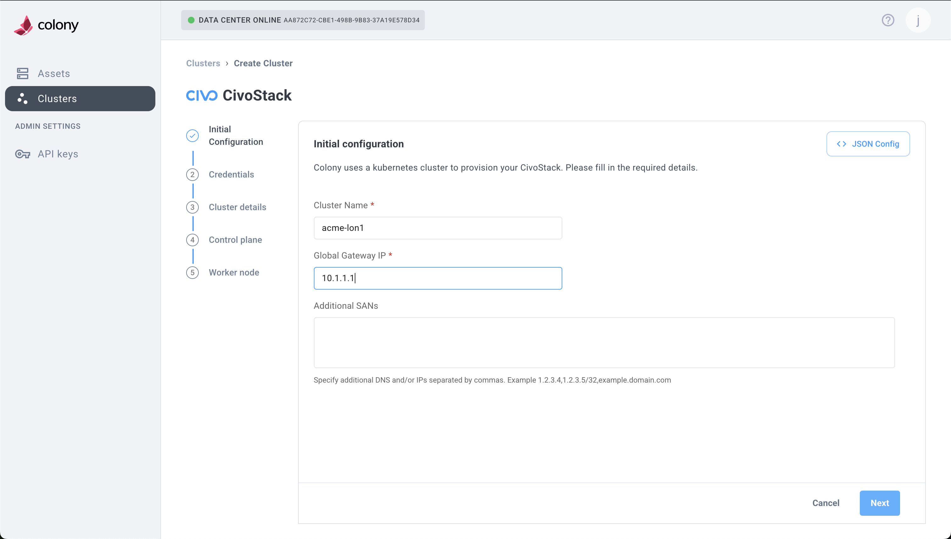Open the help question mark icon
Image resolution: width=951 pixels, height=539 pixels.
tap(887, 20)
